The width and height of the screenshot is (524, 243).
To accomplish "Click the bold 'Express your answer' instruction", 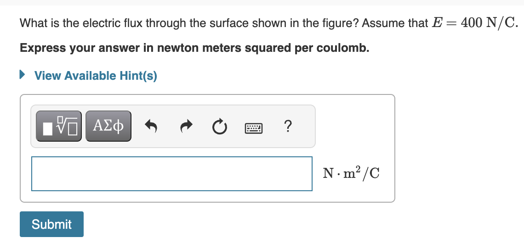I will pyautogui.click(x=194, y=48).
